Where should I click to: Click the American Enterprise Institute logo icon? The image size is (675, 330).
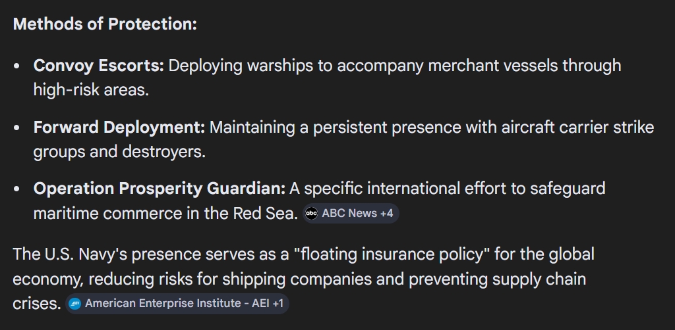click(x=75, y=304)
